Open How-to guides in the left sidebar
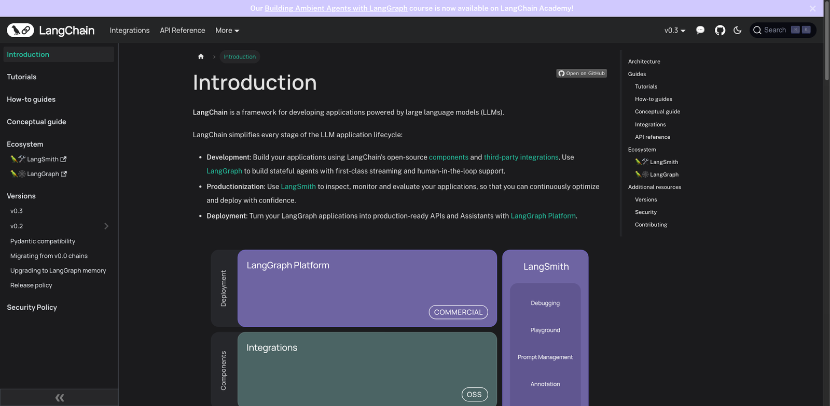 (31, 99)
